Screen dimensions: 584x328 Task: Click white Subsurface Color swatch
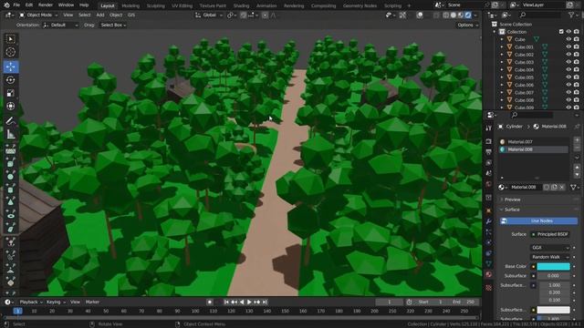[554, 310]
